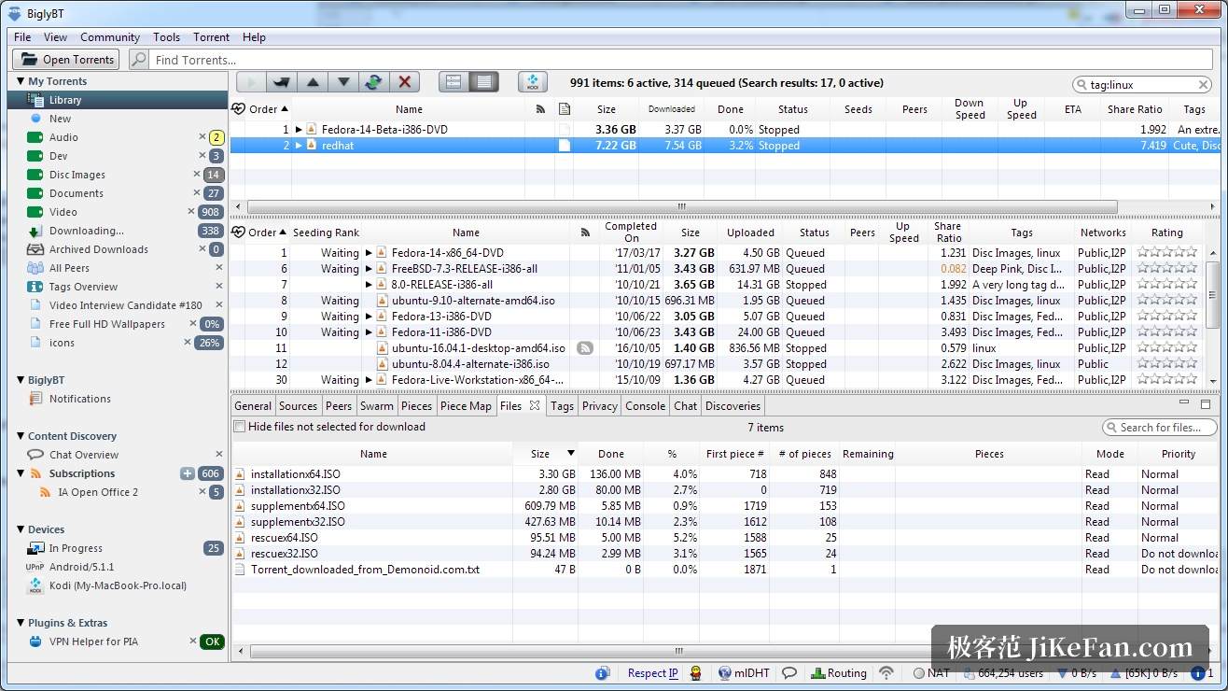
Task: Expand the FreeBSD-7.3-RELEASE-i386-all row
Action: coord(369,269)
